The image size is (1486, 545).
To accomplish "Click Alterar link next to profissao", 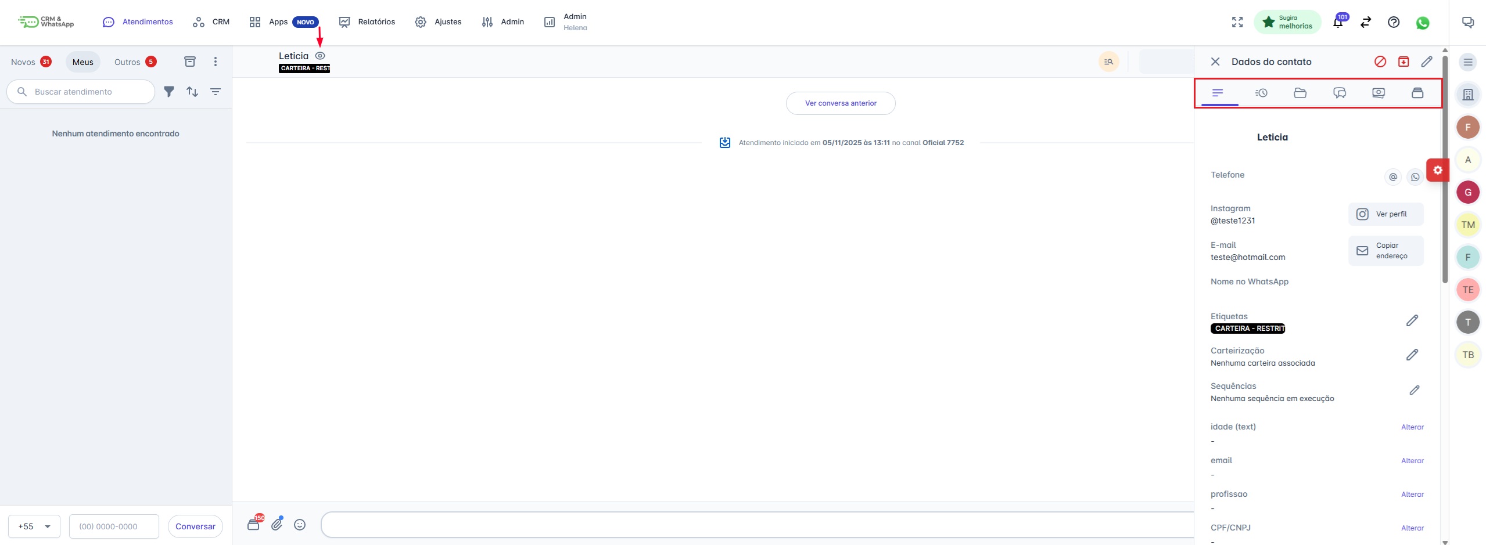I will [x=1412, y=495].
